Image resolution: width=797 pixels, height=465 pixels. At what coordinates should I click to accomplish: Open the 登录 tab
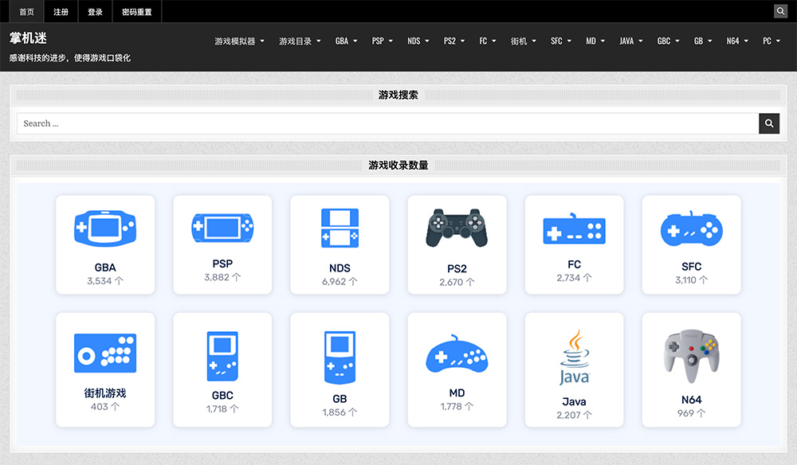(95, 12)
